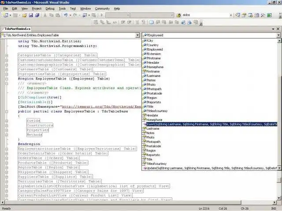This screenshot has height=211, width=282.
Task: Select highlighted Insert method in member list
Action: click(x=210, y=124)
